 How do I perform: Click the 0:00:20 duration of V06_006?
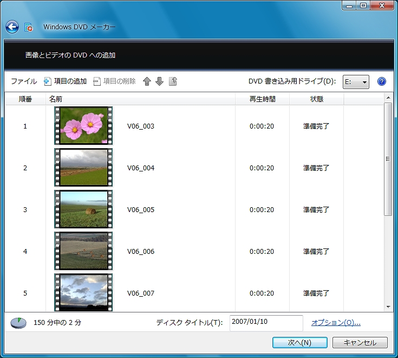pos(262,251)
